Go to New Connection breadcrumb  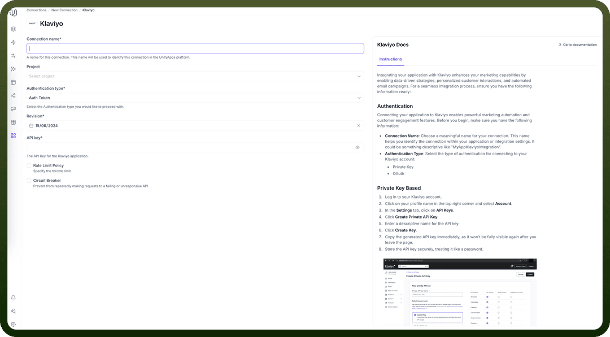(x=64, y=10)
